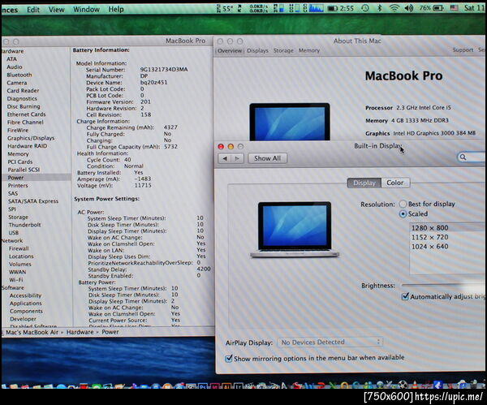Select Ethernet Cards in sidebar
The width and height of the screenshot is (487, 405).
(x=27, y=114)
